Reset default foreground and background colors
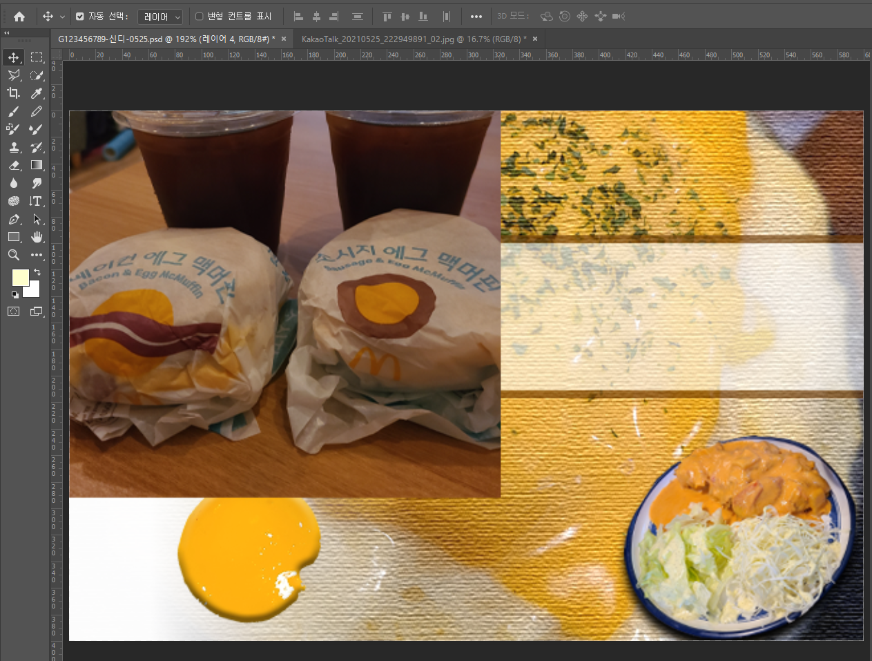Screen dimensions: 872x661 coord(14,295)
